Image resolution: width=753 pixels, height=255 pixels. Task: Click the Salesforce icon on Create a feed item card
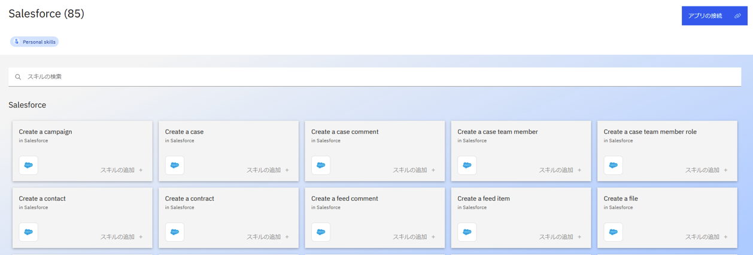pyautogui.click(x=467, y=232)
